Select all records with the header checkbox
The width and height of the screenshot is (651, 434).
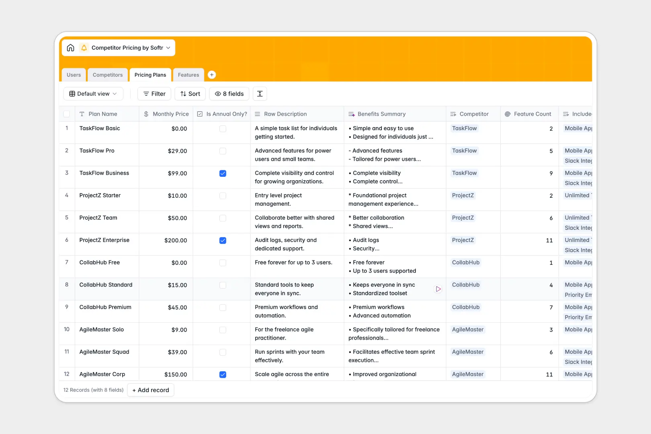(67, 114)
